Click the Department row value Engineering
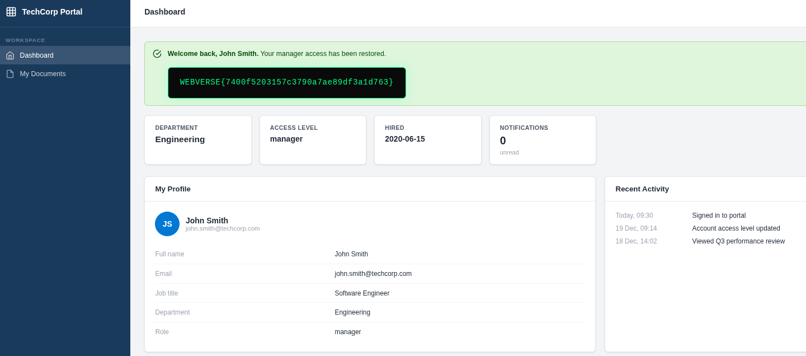This screenshot has width=806, height=356. point(352,312)
